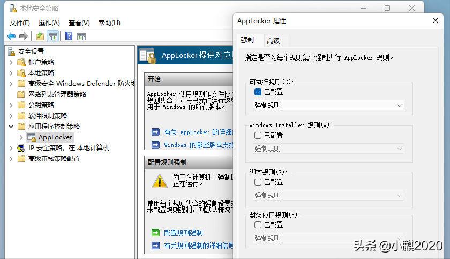
Task: Click the 公钥策略 folder icon
Action: tap(21, 105)
